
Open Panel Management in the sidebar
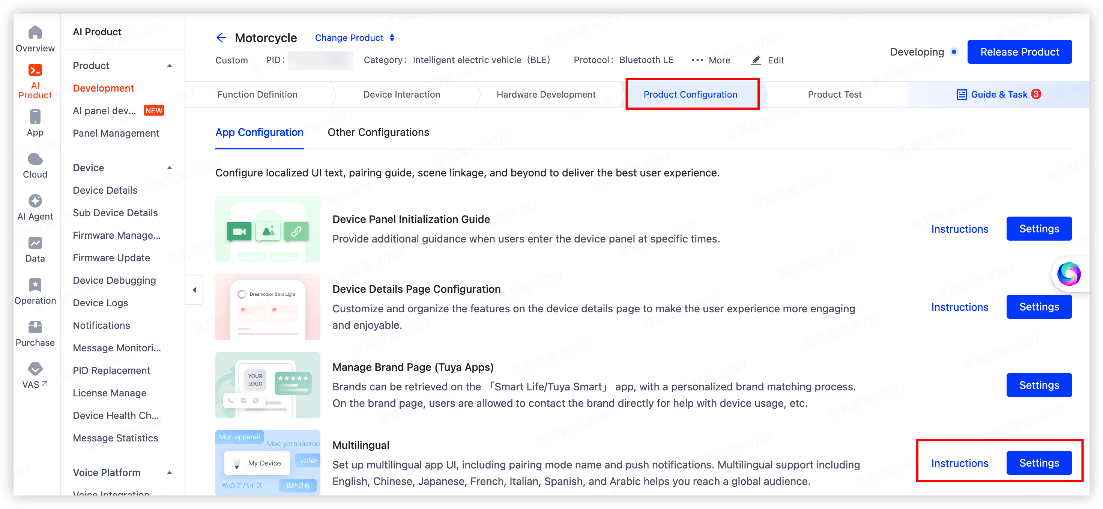(116, 133)
